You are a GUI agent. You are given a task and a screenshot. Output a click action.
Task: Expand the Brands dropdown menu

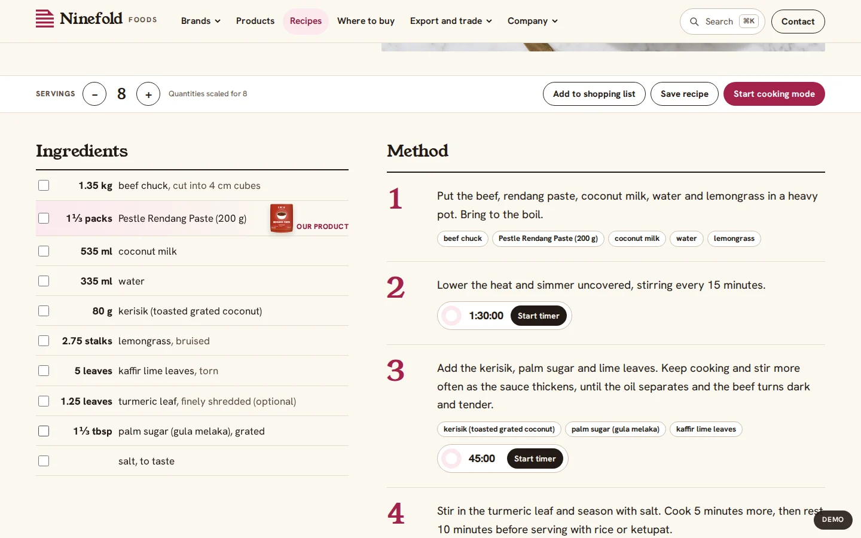click(x=201, y=21)
